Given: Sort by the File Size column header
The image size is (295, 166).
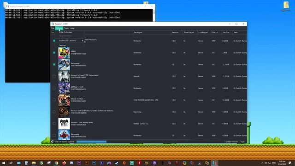Looking at the screenshot, I should pyautogui.click(x=227, y=33).
